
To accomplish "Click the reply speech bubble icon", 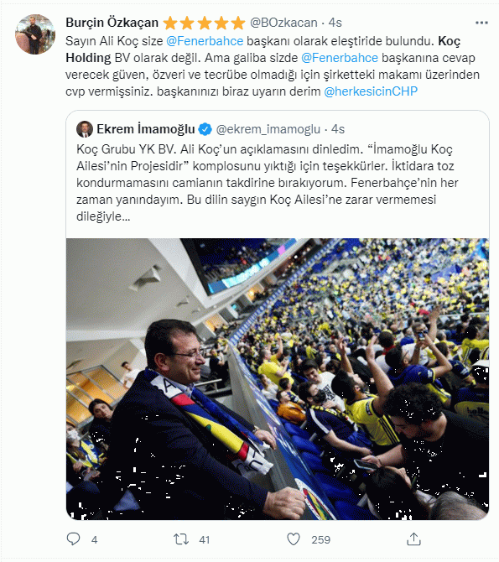I will point(74,539).
